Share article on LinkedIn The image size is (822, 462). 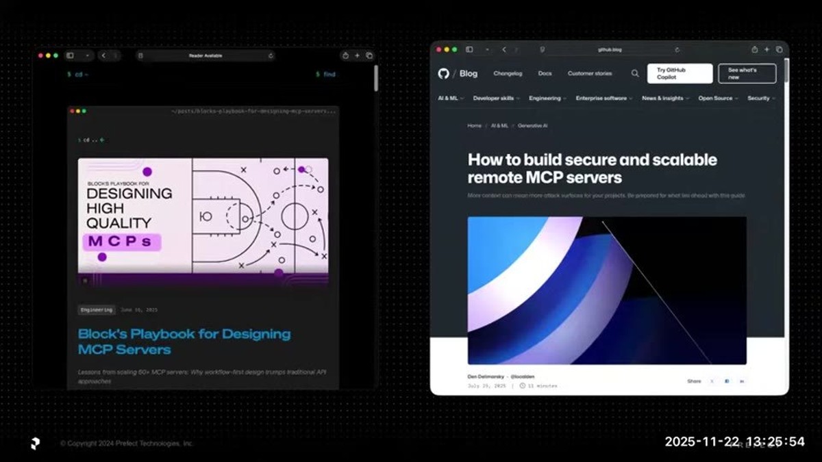pos(742,381)
